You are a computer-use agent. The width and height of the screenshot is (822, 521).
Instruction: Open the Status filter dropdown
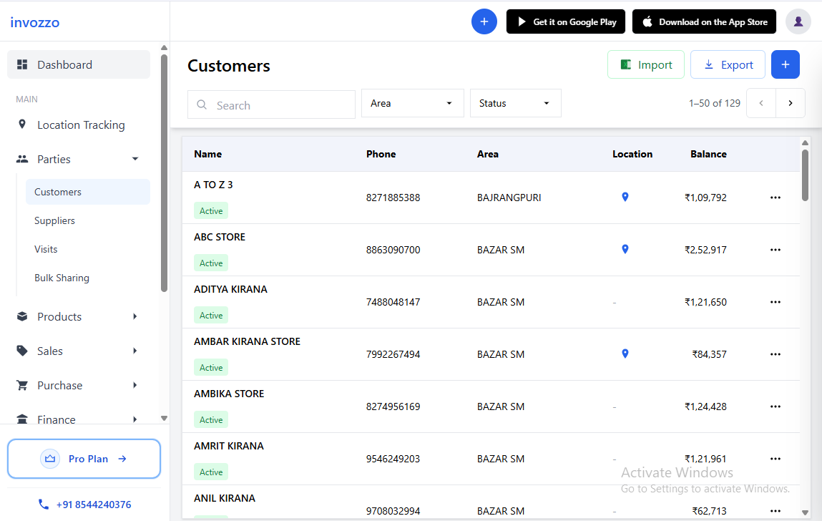click(515, 103)
